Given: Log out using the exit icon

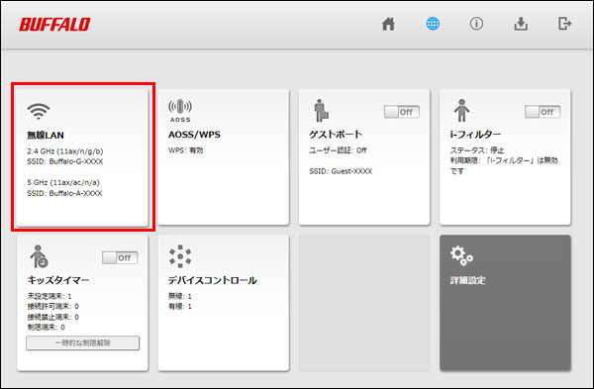Looking at the screenshot, I should [565, 24].
